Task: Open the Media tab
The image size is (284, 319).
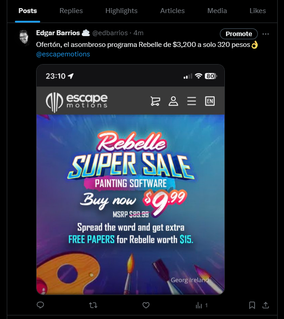Action: pos(217,11)
